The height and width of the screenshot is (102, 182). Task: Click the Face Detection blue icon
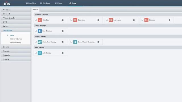[40, 31]
